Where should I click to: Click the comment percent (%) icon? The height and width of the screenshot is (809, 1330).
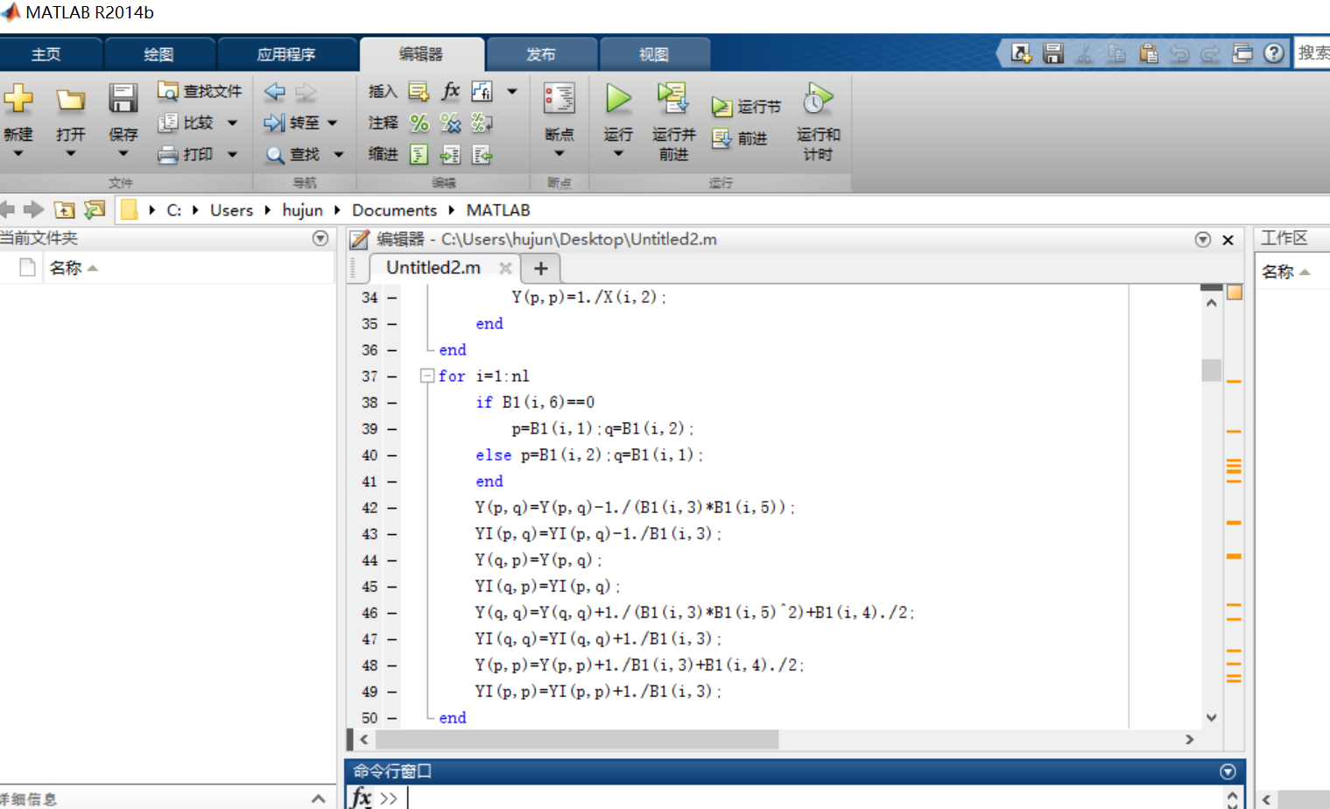tap(419, 123)
